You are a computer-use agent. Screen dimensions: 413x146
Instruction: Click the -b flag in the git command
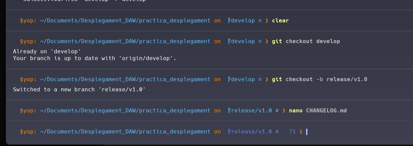click(x=320, y=79)
